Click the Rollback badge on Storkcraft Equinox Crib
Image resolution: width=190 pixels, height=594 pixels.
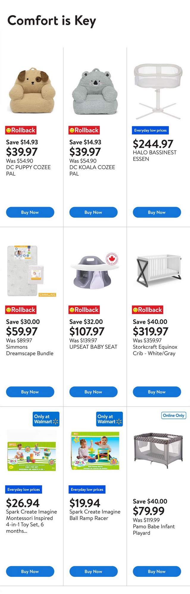pyautogui.click(x=147, y=310)
